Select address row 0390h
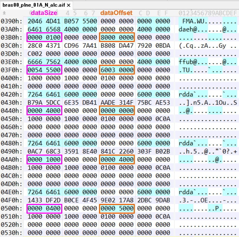Viewport: 239px width, 237px height. click(x=11, y=21)
